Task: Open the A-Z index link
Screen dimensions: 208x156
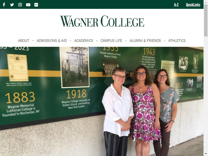Action: point(176,5)
